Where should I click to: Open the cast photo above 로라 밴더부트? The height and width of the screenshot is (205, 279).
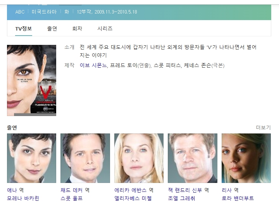[246, 158]
